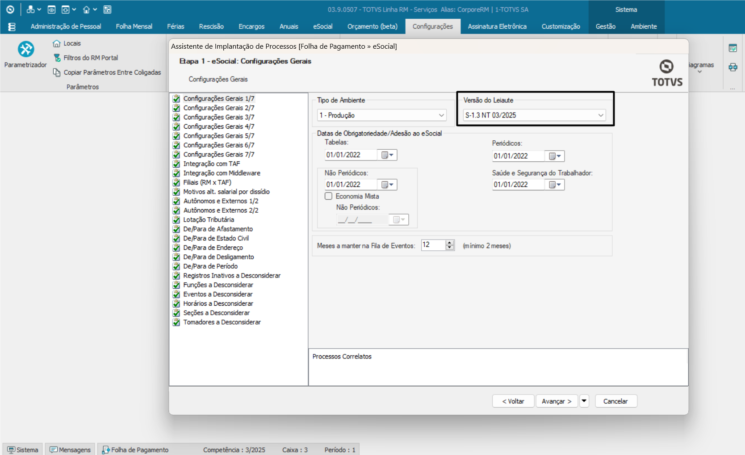Image resolution: width=745 pixels, height=455 pixels.
Task: Open the hamburger menu icon on ribbon
Action: pos(12,27)
